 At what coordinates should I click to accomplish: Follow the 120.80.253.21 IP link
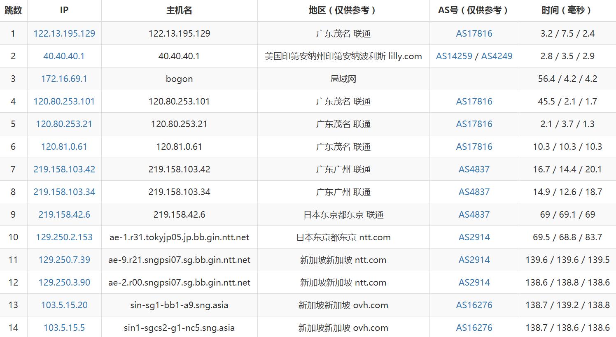pos(64,124)
